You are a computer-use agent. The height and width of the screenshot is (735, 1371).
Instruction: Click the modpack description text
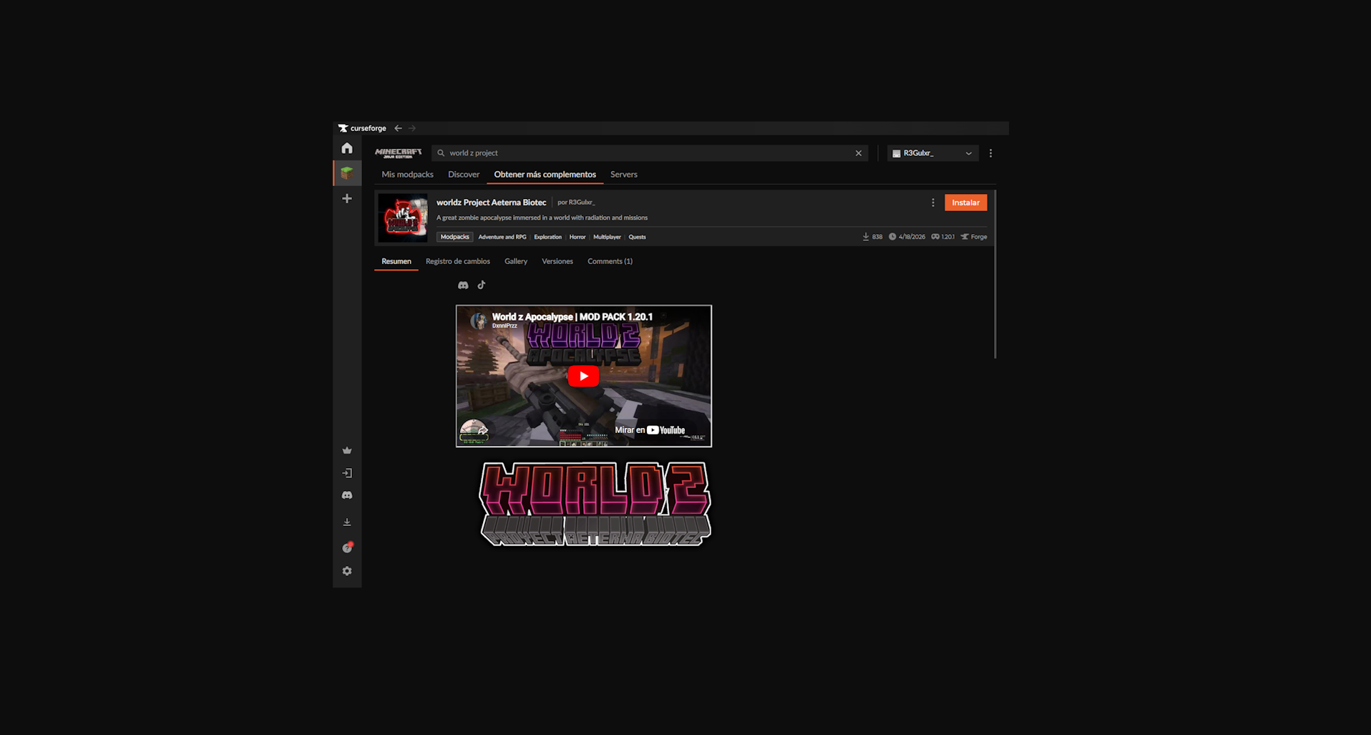coord(542,218)
